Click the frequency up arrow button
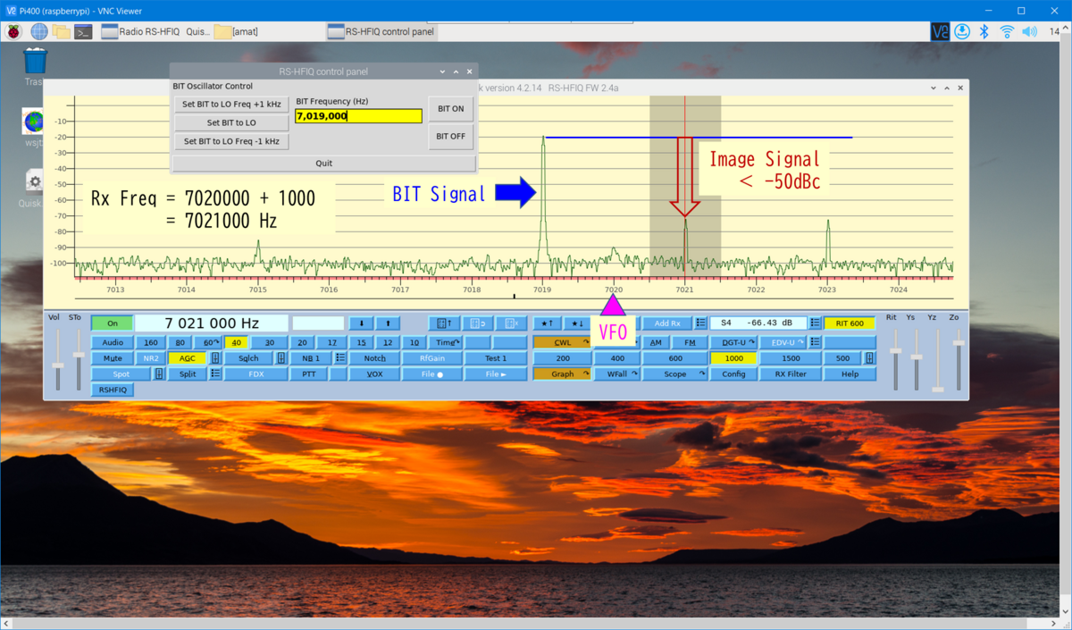This screenshot has width=1072, height=630. 388,323
